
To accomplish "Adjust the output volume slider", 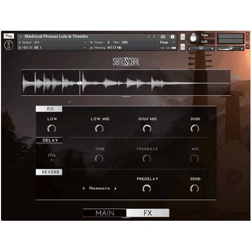I will click(x=231, y=48).
